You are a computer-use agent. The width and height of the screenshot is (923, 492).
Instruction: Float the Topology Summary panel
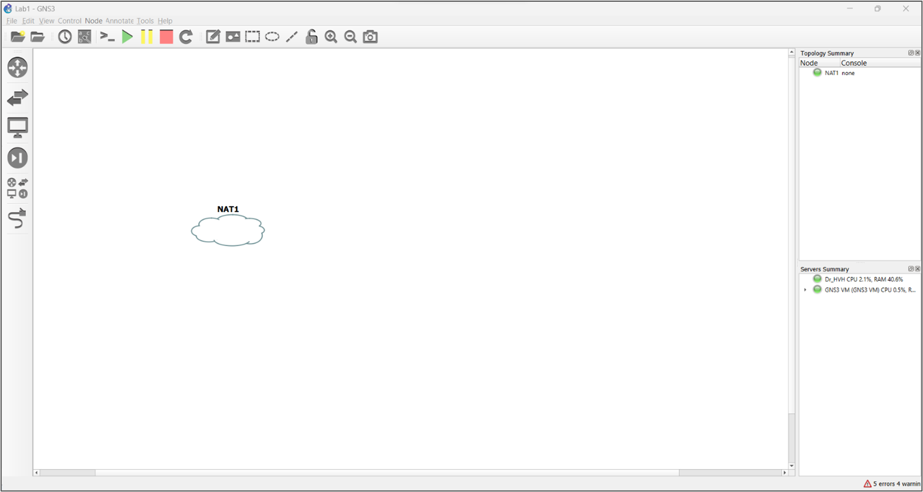tap(911, 53)
